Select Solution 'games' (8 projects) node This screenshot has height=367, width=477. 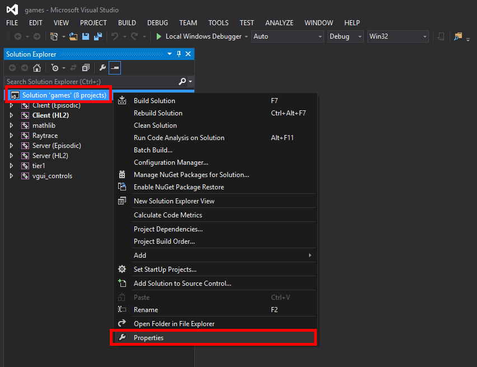[64, 95]
